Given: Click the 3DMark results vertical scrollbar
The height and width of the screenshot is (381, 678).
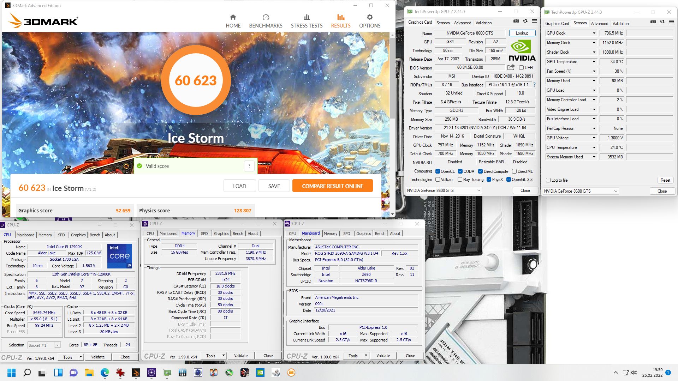Looking at the screenshot, I should [392, 78].
